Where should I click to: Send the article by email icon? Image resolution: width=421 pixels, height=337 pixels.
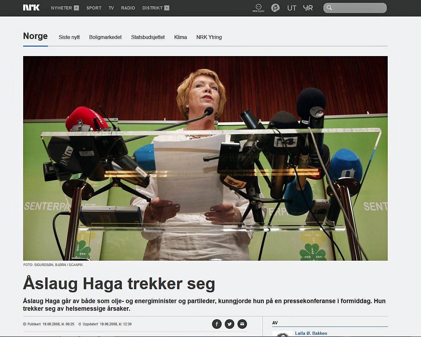242,324
